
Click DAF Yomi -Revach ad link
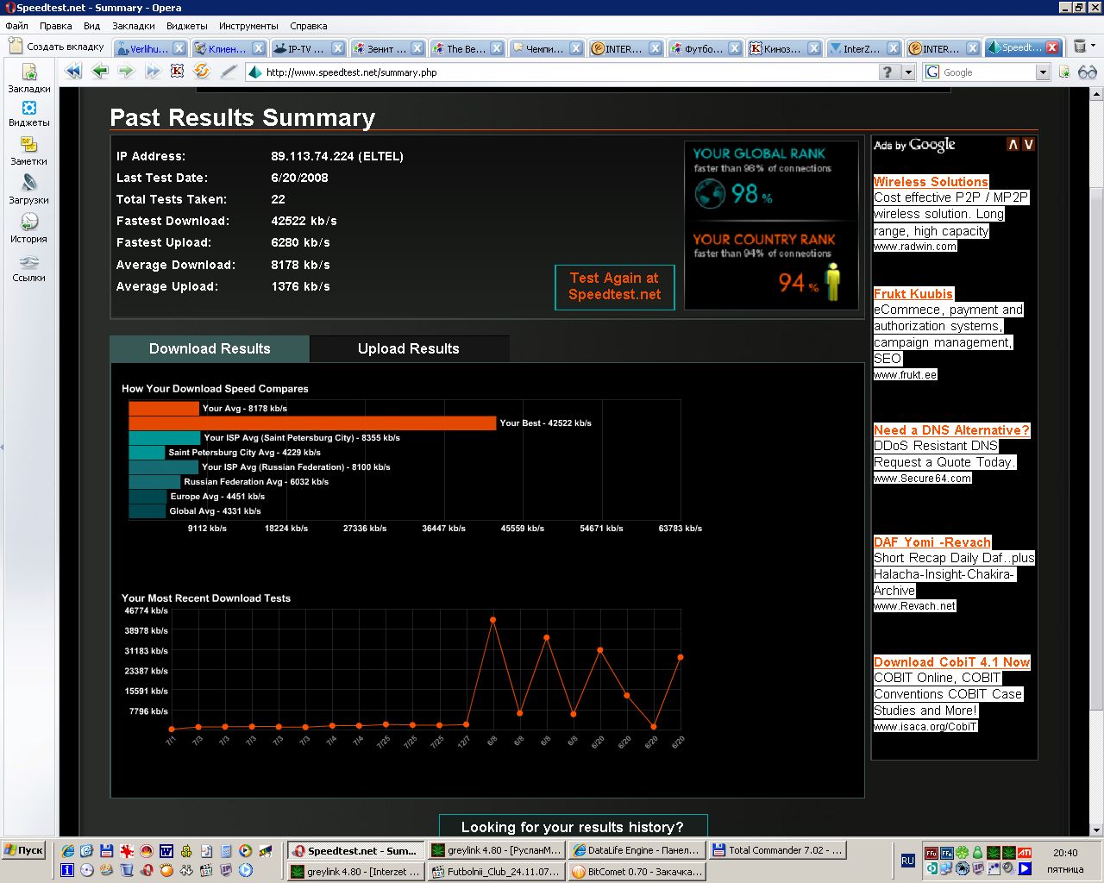point(932,542)
